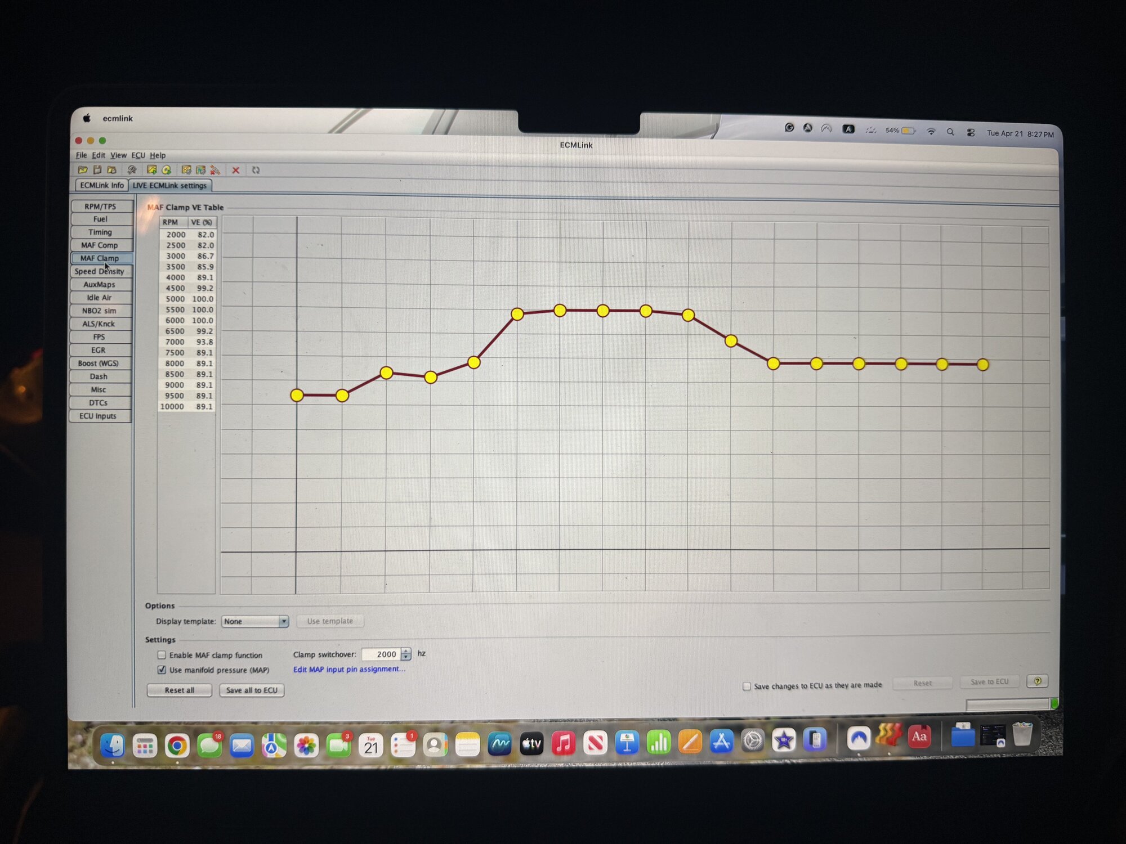Open the ECU menu

(138, 155)
